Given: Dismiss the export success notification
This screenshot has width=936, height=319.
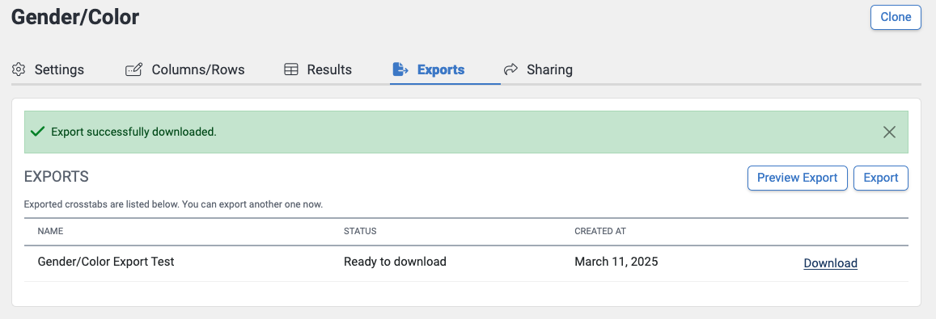Looking at the screenshot, I should [889, 132].
